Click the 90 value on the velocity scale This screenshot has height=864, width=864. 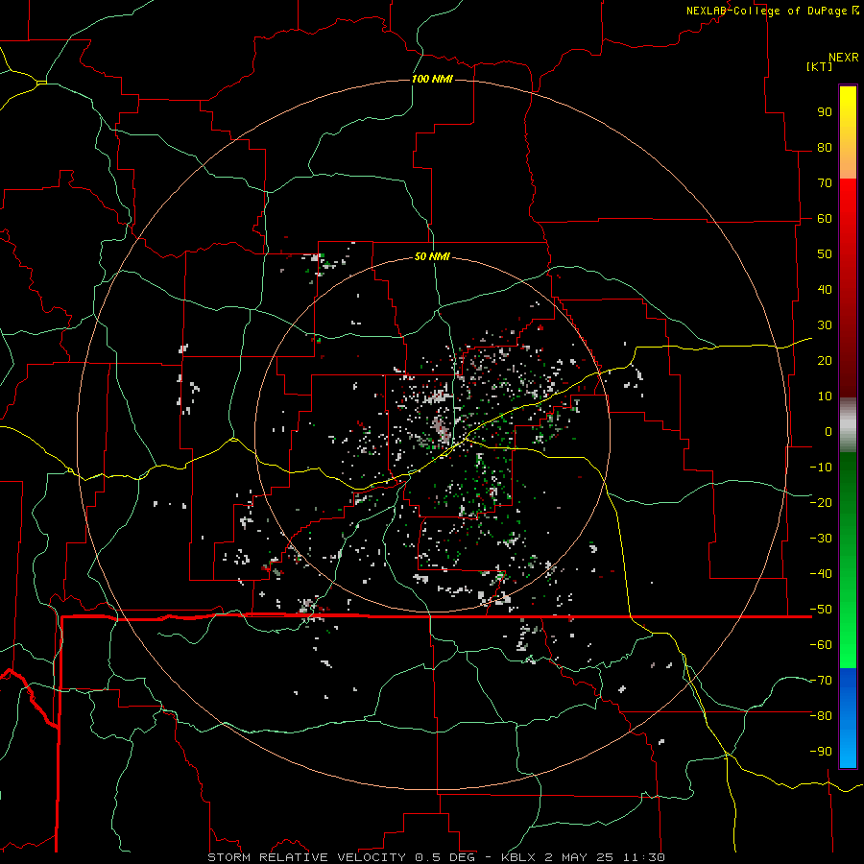pos(825,112)
